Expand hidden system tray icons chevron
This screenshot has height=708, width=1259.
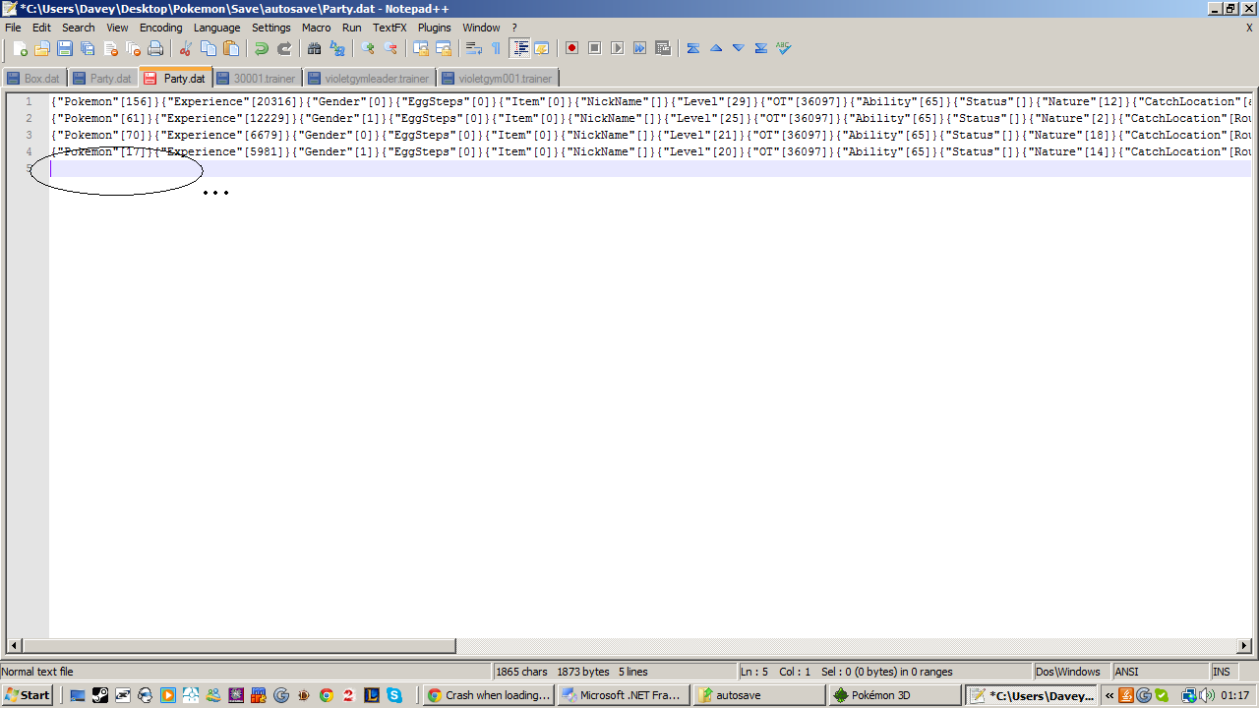point(1109,695)
